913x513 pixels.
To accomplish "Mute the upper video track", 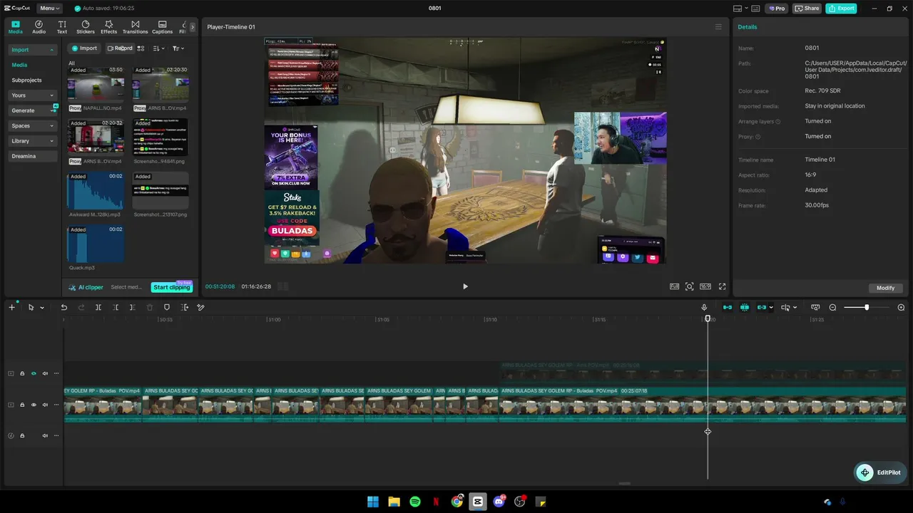I will pos(45,373).
